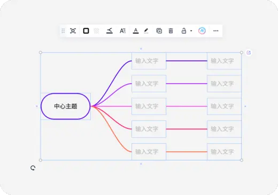This screenshot has height=195, width=278.
Task: Click the rotate handle icon
Action: [x=33, y=168]
